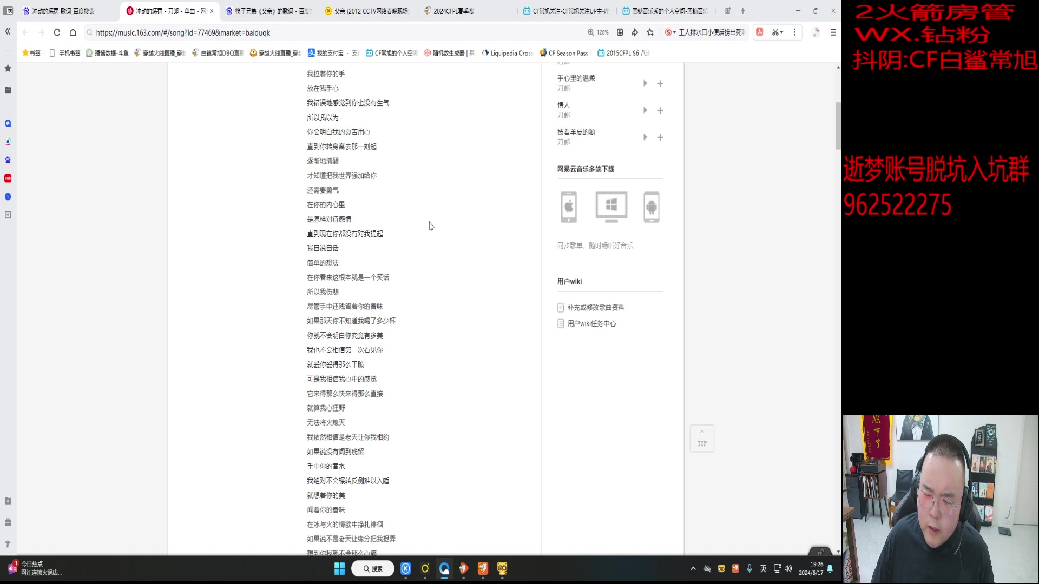Click the 用户wiki任务中心 link
Screen dimensions: 1039x584
point(592,323)
